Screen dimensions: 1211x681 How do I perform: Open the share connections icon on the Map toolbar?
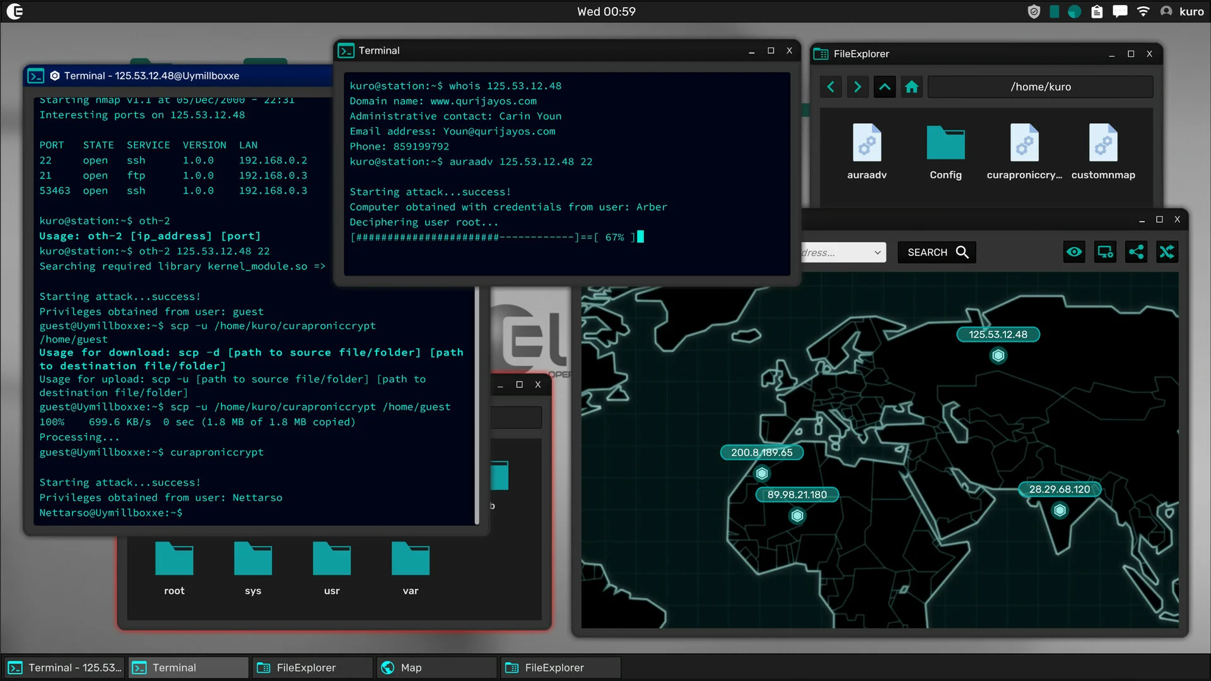pyautogui.click(x=1137, y=252)
